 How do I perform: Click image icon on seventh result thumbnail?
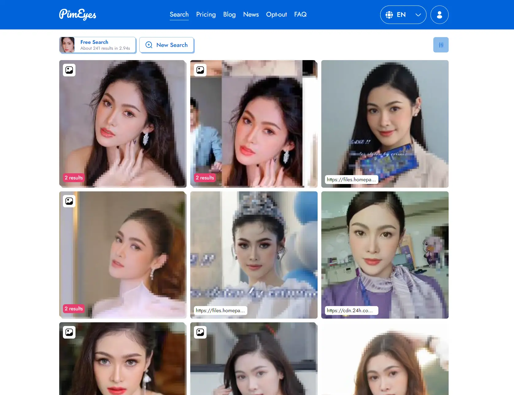[x=69, y=332]
